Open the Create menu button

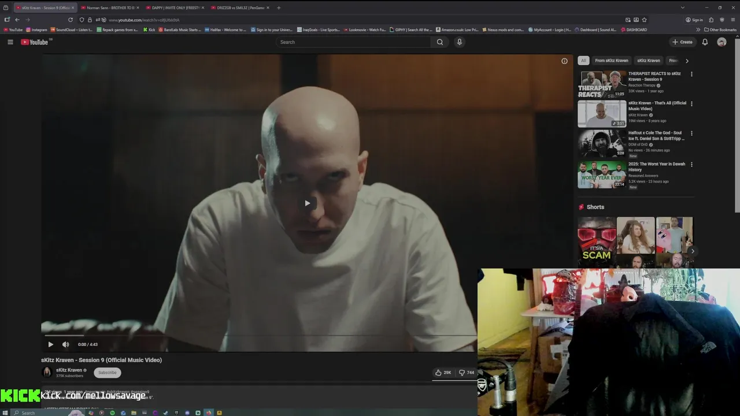pyautogui.click(x=682, y=42)
